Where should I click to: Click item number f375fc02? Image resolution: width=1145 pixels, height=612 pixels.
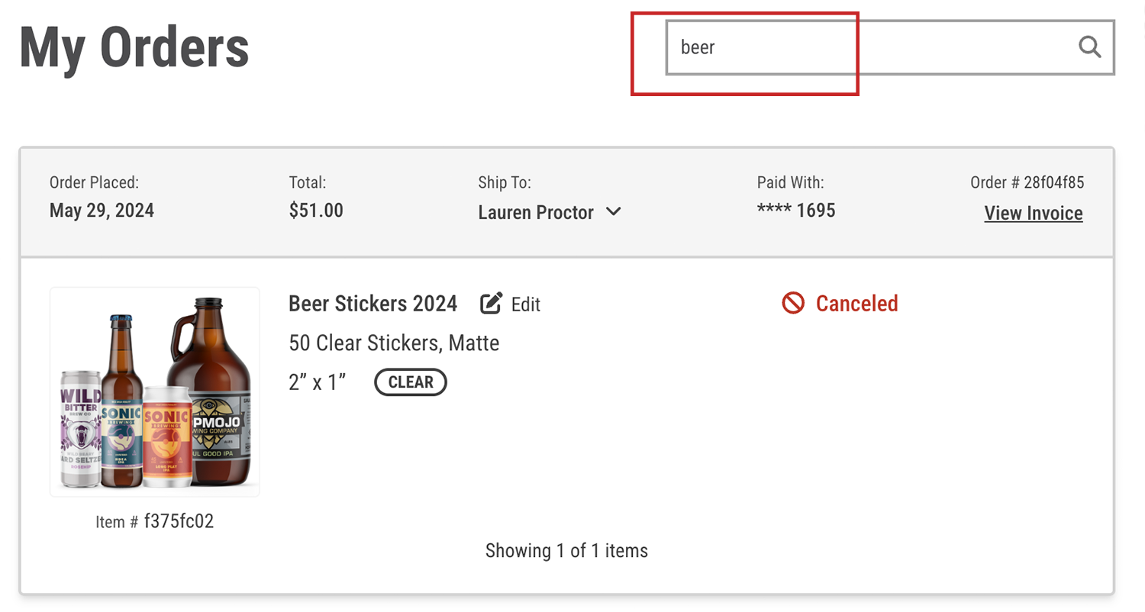[x=179, y=521]
